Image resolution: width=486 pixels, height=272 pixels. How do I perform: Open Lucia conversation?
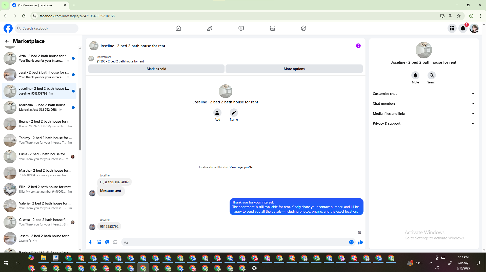pyautogui.click(x=39, y=156)
